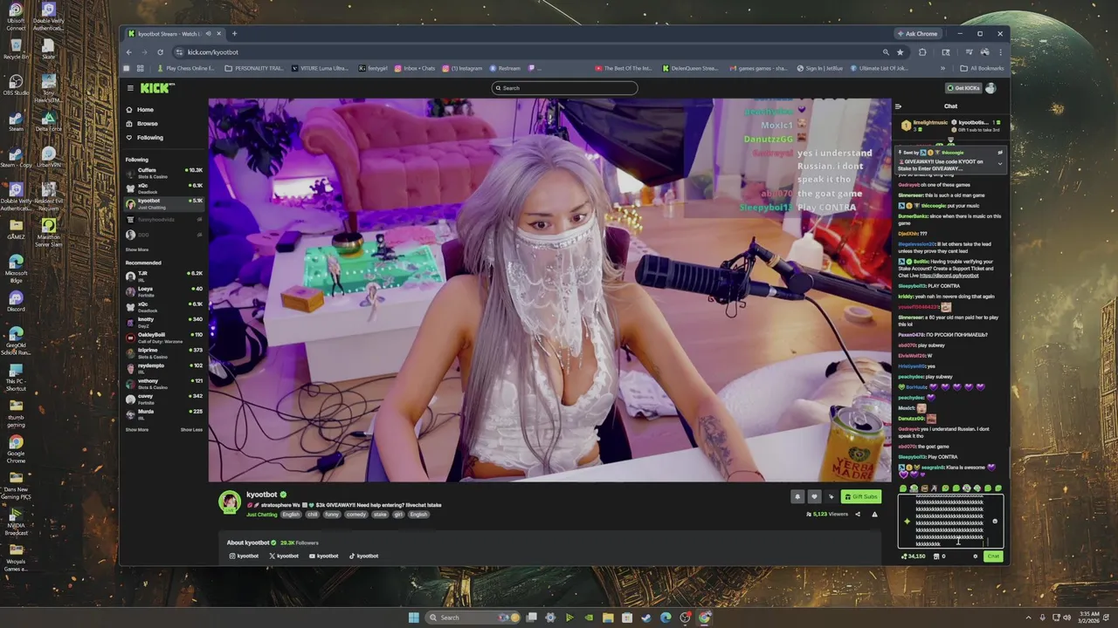Click the Ask Chrome button
This screenshot has width=1118, height=628.
click(917, 34)
